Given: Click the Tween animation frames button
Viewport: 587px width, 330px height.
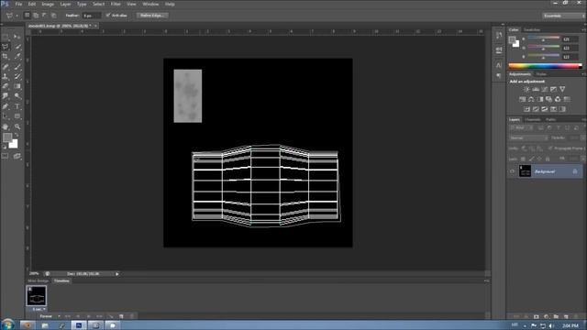Looking at the screenshot, I should coord(110,316).
